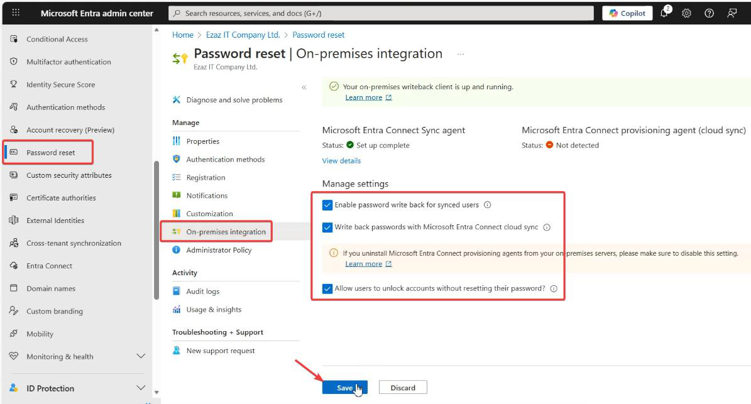Click Learn more under writeback status

[x=364, y=97]
